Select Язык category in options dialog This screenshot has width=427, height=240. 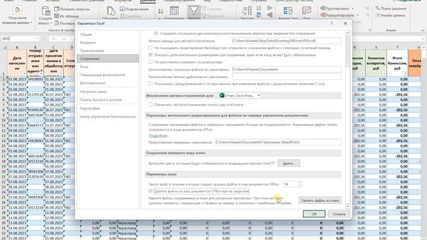point(107,67)
